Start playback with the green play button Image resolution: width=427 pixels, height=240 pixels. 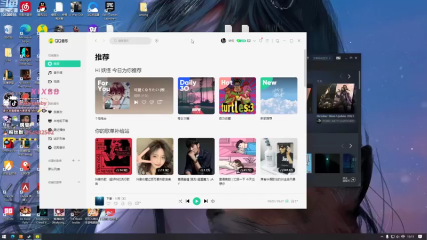coord(196,201)
